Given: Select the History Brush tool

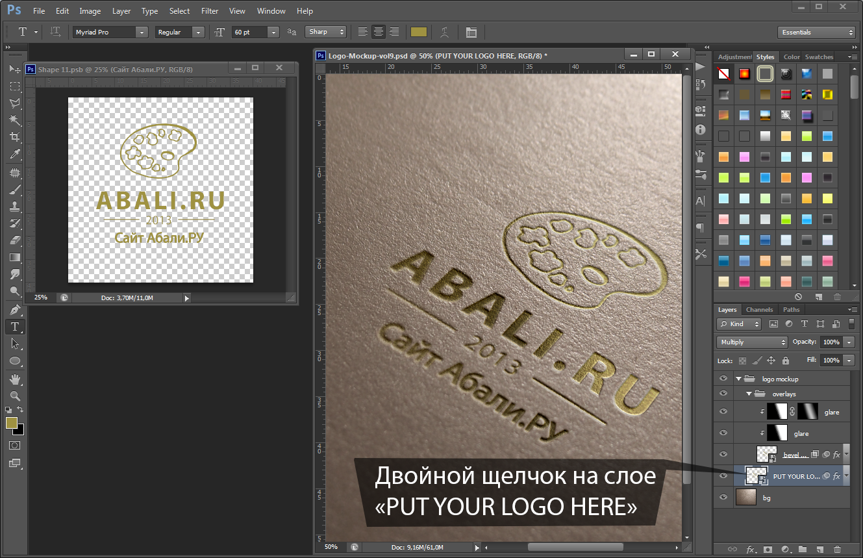Looking at the screenshot, I should pyautogui.click(x=14, y=223).
